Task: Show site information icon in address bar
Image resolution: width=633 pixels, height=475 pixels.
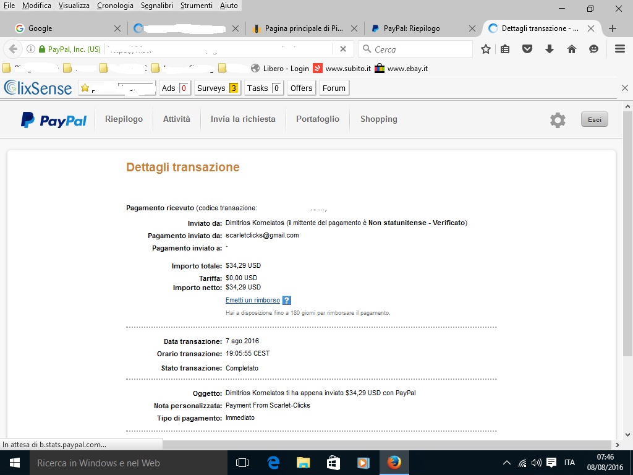Action: (x=31, y=49)
